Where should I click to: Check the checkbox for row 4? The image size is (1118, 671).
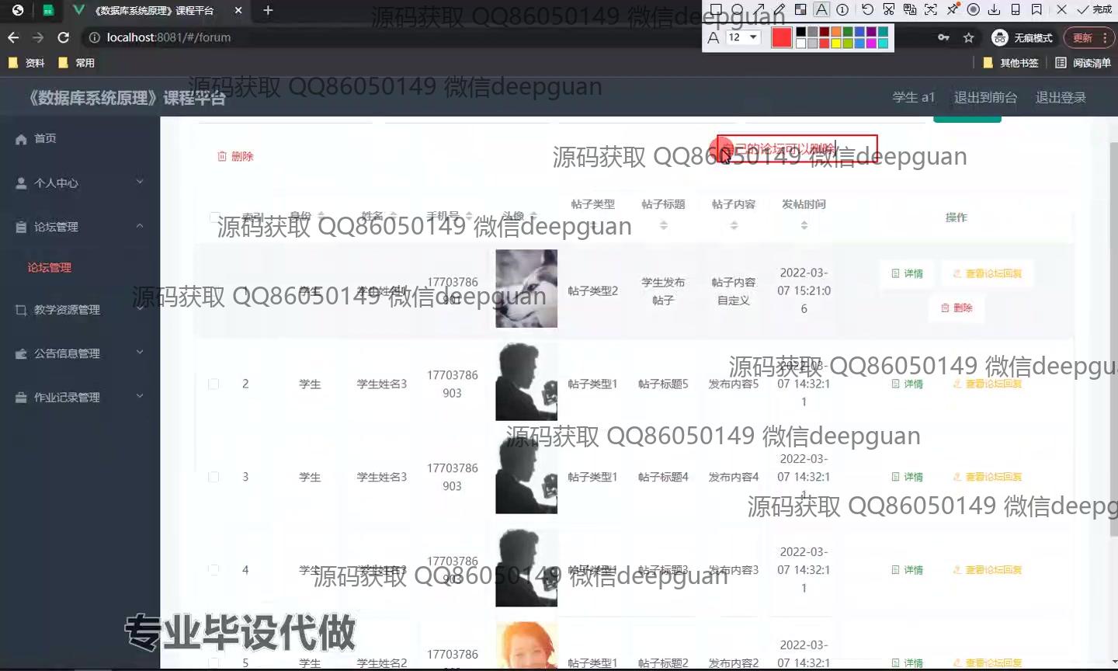coord(214,569)
